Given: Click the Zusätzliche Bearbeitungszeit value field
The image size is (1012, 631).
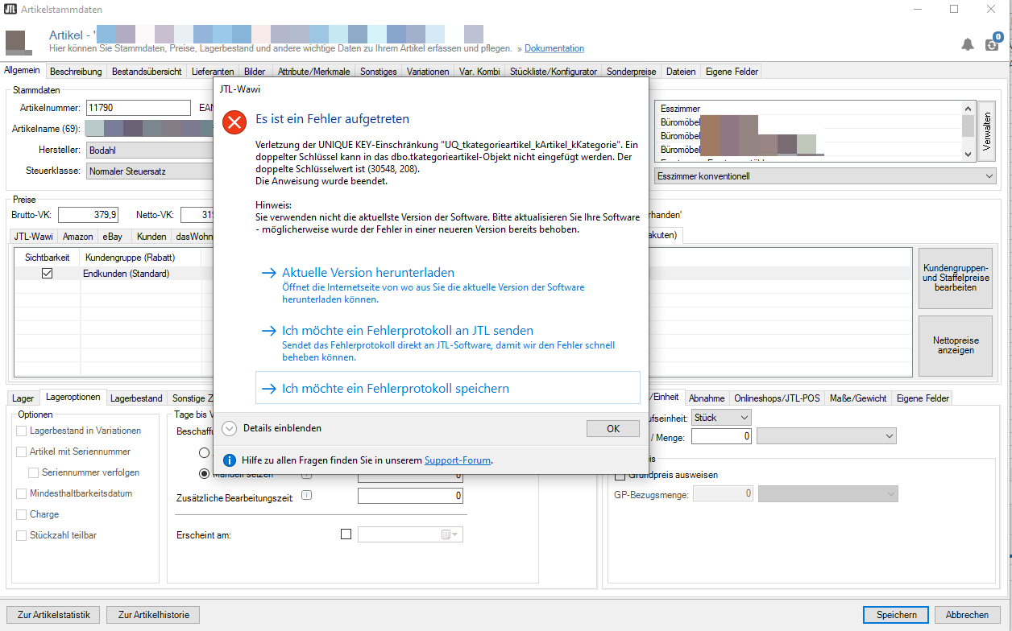Looking at the screenshot, I should 411,496.
